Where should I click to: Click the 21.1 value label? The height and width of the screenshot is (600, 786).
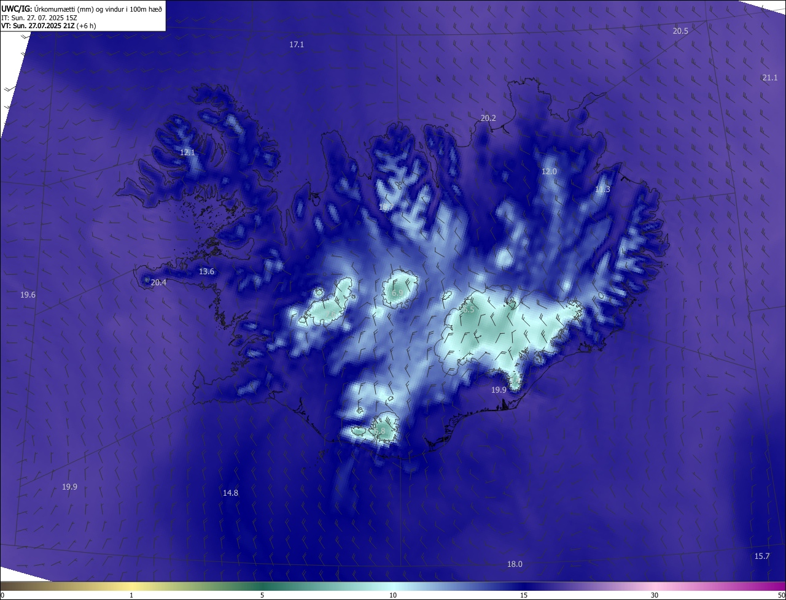(x=770, y=77)
